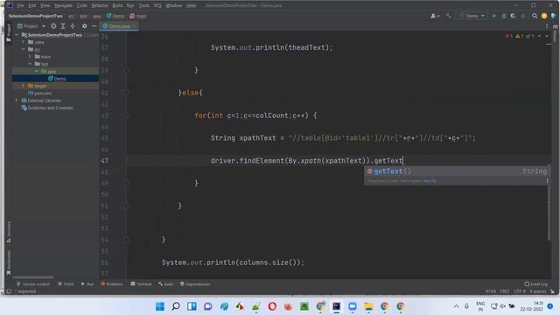The image size is (560, 315).
Task: Toggle fold marker at else line 41
Action: [126, 93]
